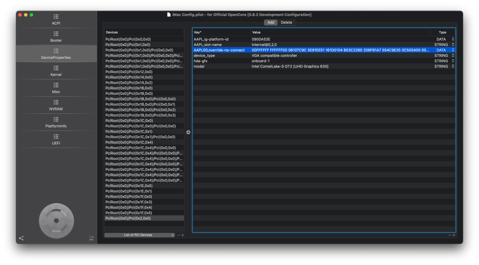
Task: Click the Type column header
Action: click(x=443, y=33)
